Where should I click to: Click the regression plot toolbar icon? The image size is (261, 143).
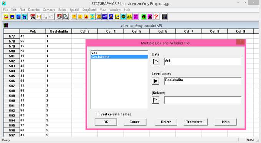tap(99, 17)
